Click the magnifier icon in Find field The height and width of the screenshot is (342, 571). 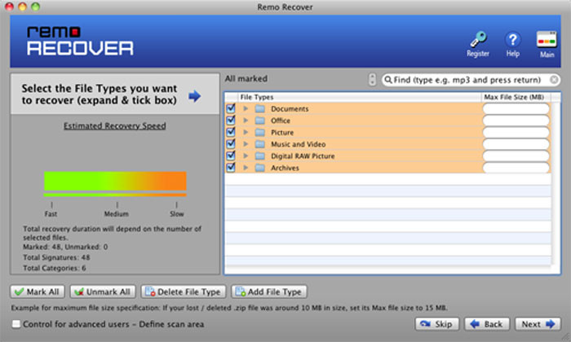388,80
